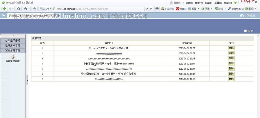Click the 序号 column header
The height and width of the screenshot is (118, 260).
(x=42, y=43)
